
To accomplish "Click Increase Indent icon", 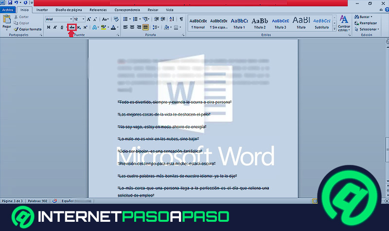I will pyautogui.click(x=163, y=19).
